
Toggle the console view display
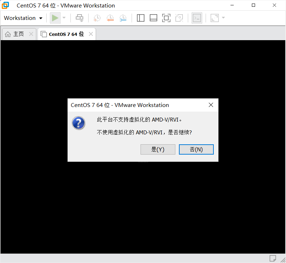(197, 17)
